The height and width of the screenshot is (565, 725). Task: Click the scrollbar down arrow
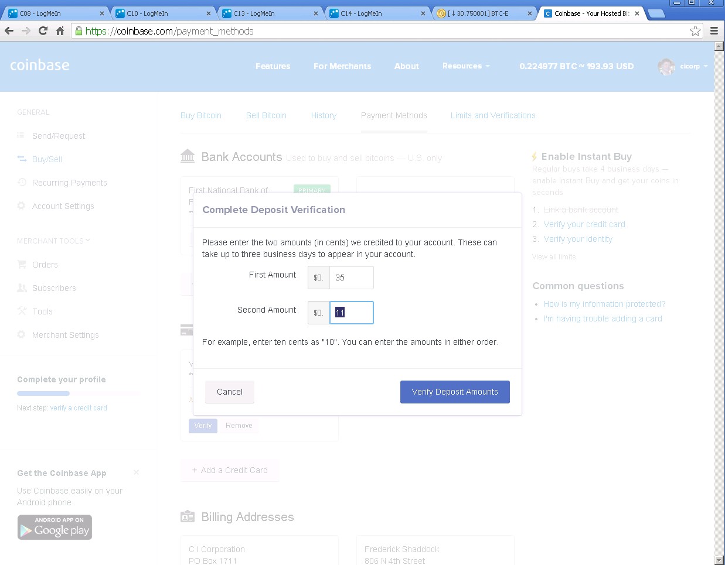719,560
